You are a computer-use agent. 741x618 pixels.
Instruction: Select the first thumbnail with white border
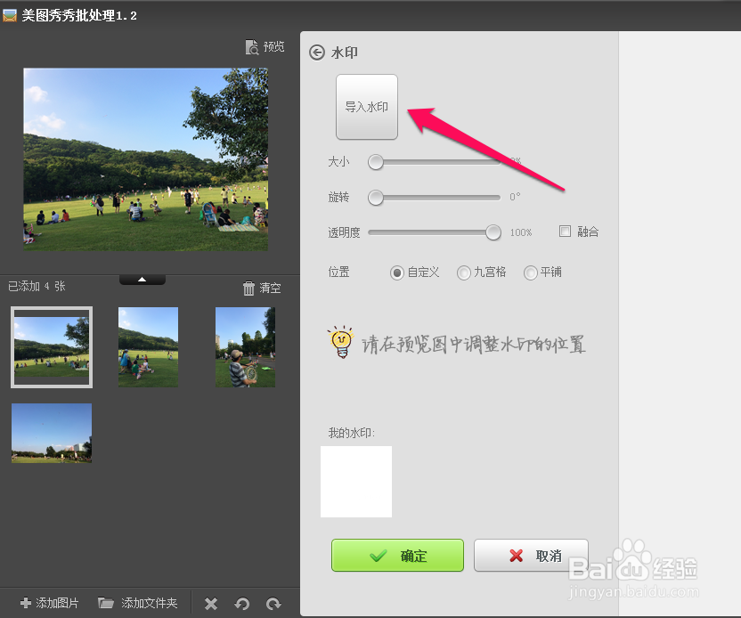52,347
